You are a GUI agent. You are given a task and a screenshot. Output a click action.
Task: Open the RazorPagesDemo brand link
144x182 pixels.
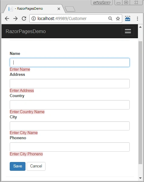26,31
